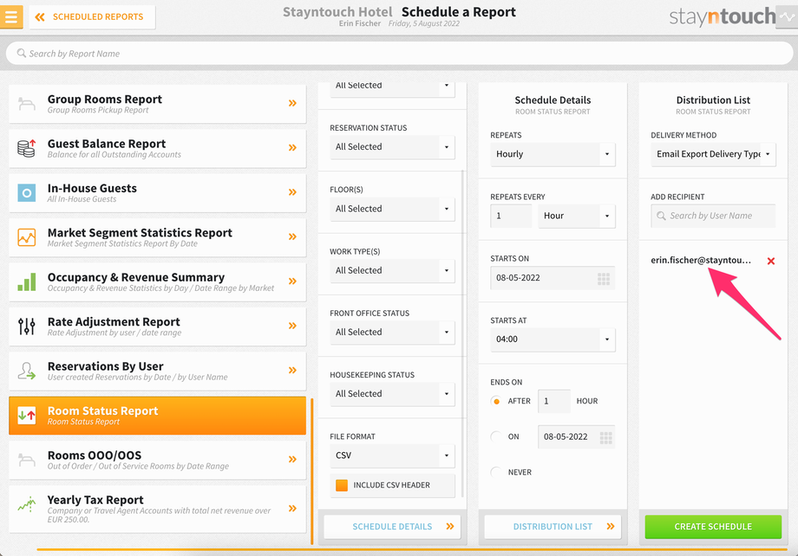Open Reservations By User chevron arrows

click(x=292, y=370)
